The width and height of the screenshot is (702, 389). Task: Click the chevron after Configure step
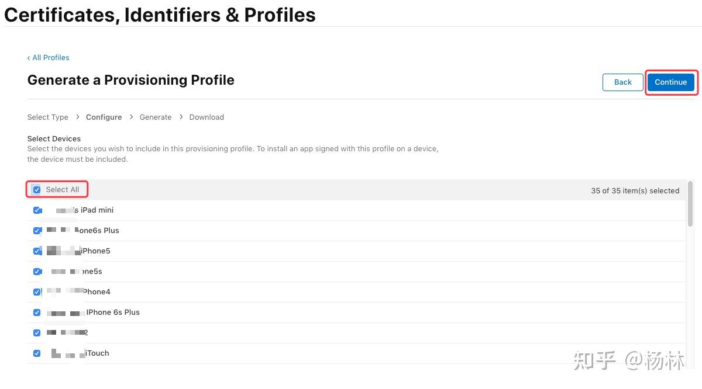click(x=131, y=117)
